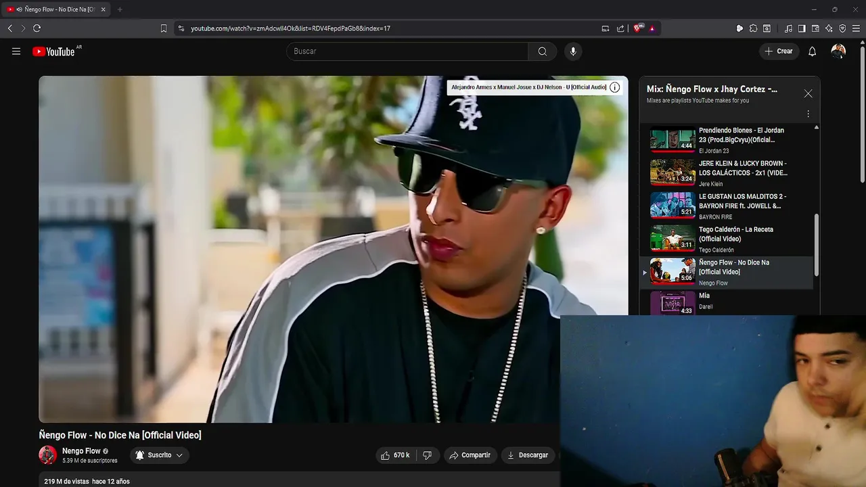Select the Ñengo Flow browser tab
The height and width of the screenshot is (487, 866).
(57, 9)
